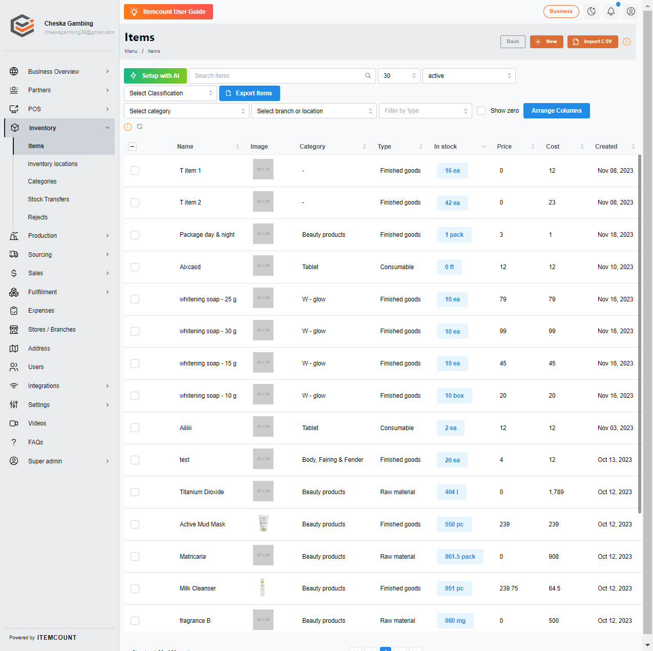
Task: Click the Expenses clipboard icon
Action: (x=14, y=311)
